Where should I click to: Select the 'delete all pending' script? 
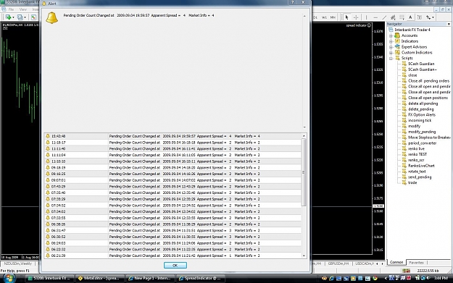point(423,104)
